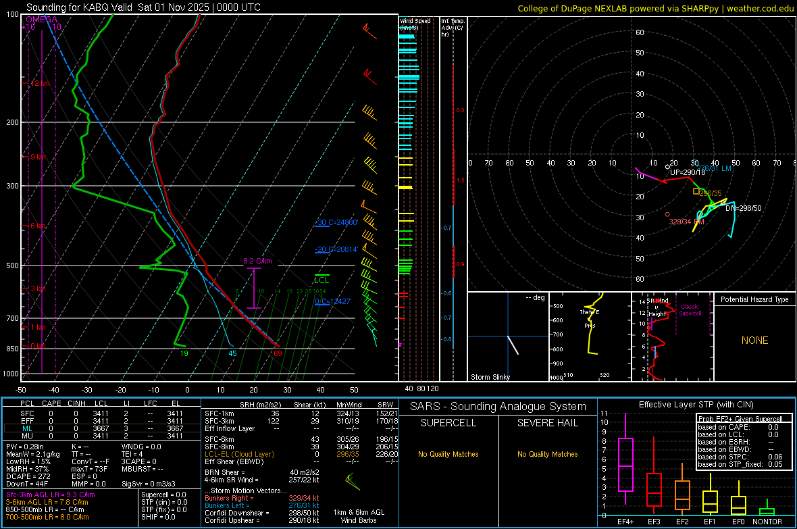Click the red wind barb at 100 mb
Screen dimensions: 797x529
click(x=369, y=31)
